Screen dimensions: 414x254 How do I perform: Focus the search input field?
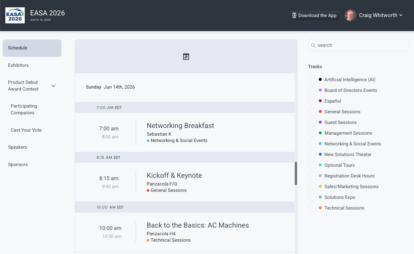[359, 45]
